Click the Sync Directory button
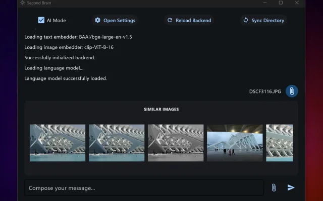Screen dimensions: 323x201 263,20
